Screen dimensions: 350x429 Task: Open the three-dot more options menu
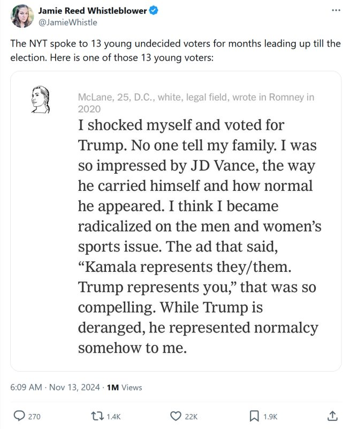[336, 11]
